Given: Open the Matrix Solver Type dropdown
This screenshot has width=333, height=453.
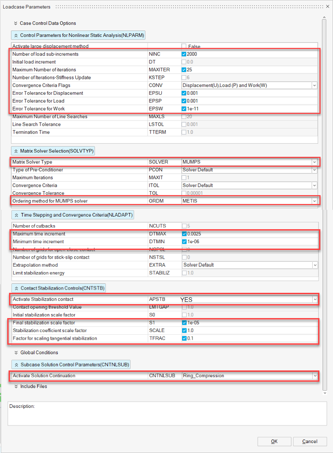Looking at the screenshot, I should 314,162.
